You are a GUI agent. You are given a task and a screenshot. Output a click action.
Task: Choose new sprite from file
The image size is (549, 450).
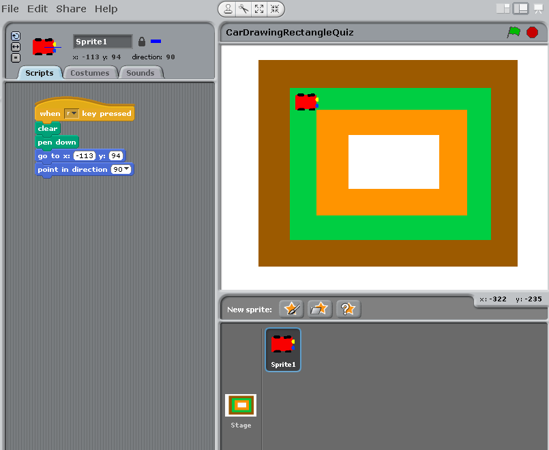(320, 309)
